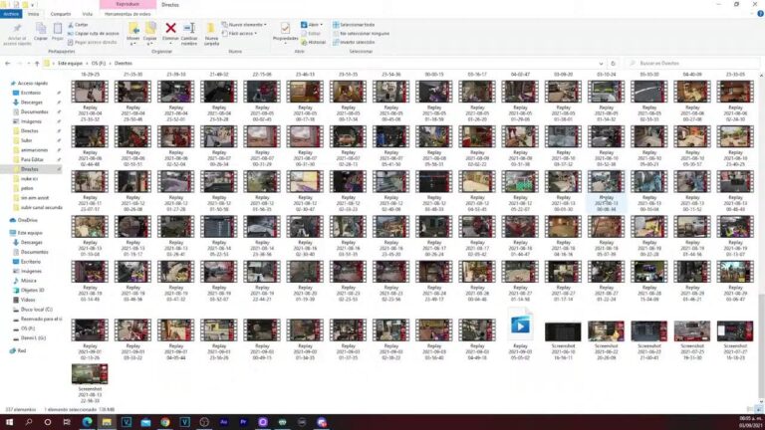
Task: Click Seleccionar todo
Action: (354, 24)
